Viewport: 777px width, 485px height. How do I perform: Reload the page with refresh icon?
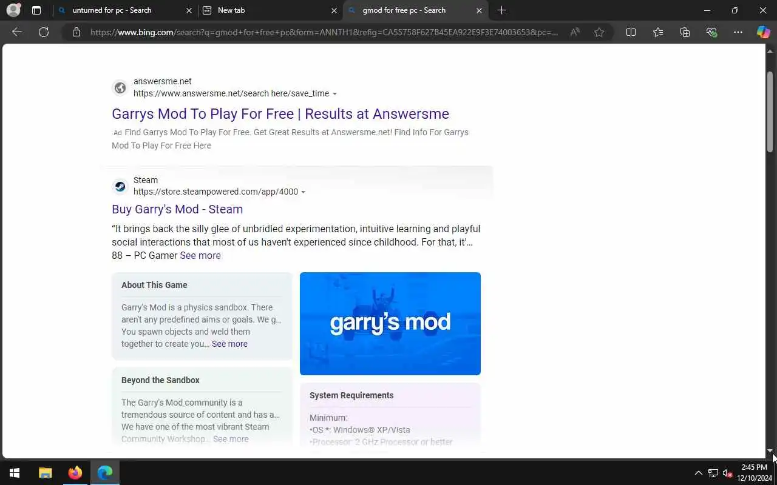[x=44, y=32]
